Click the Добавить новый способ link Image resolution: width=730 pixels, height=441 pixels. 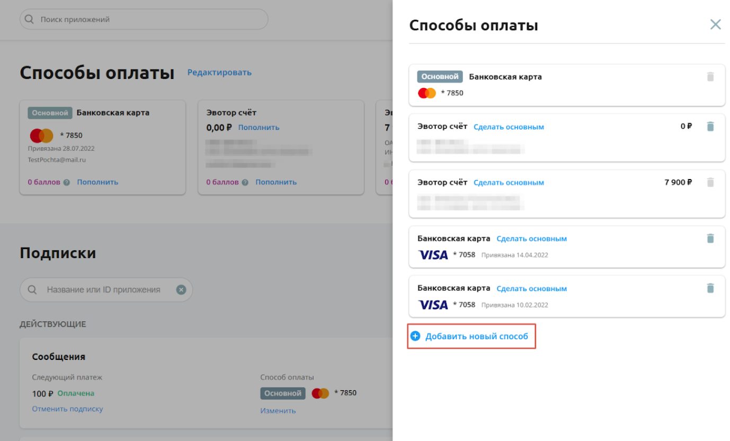(x=477, y=336)
